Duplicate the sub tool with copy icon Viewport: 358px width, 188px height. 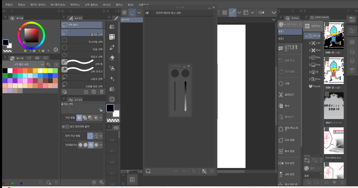[x=94, y=92]
